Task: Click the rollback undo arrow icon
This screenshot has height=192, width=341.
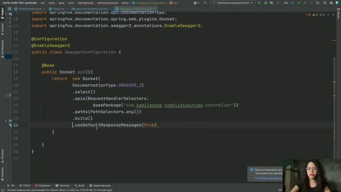Action: click(318, 3)
